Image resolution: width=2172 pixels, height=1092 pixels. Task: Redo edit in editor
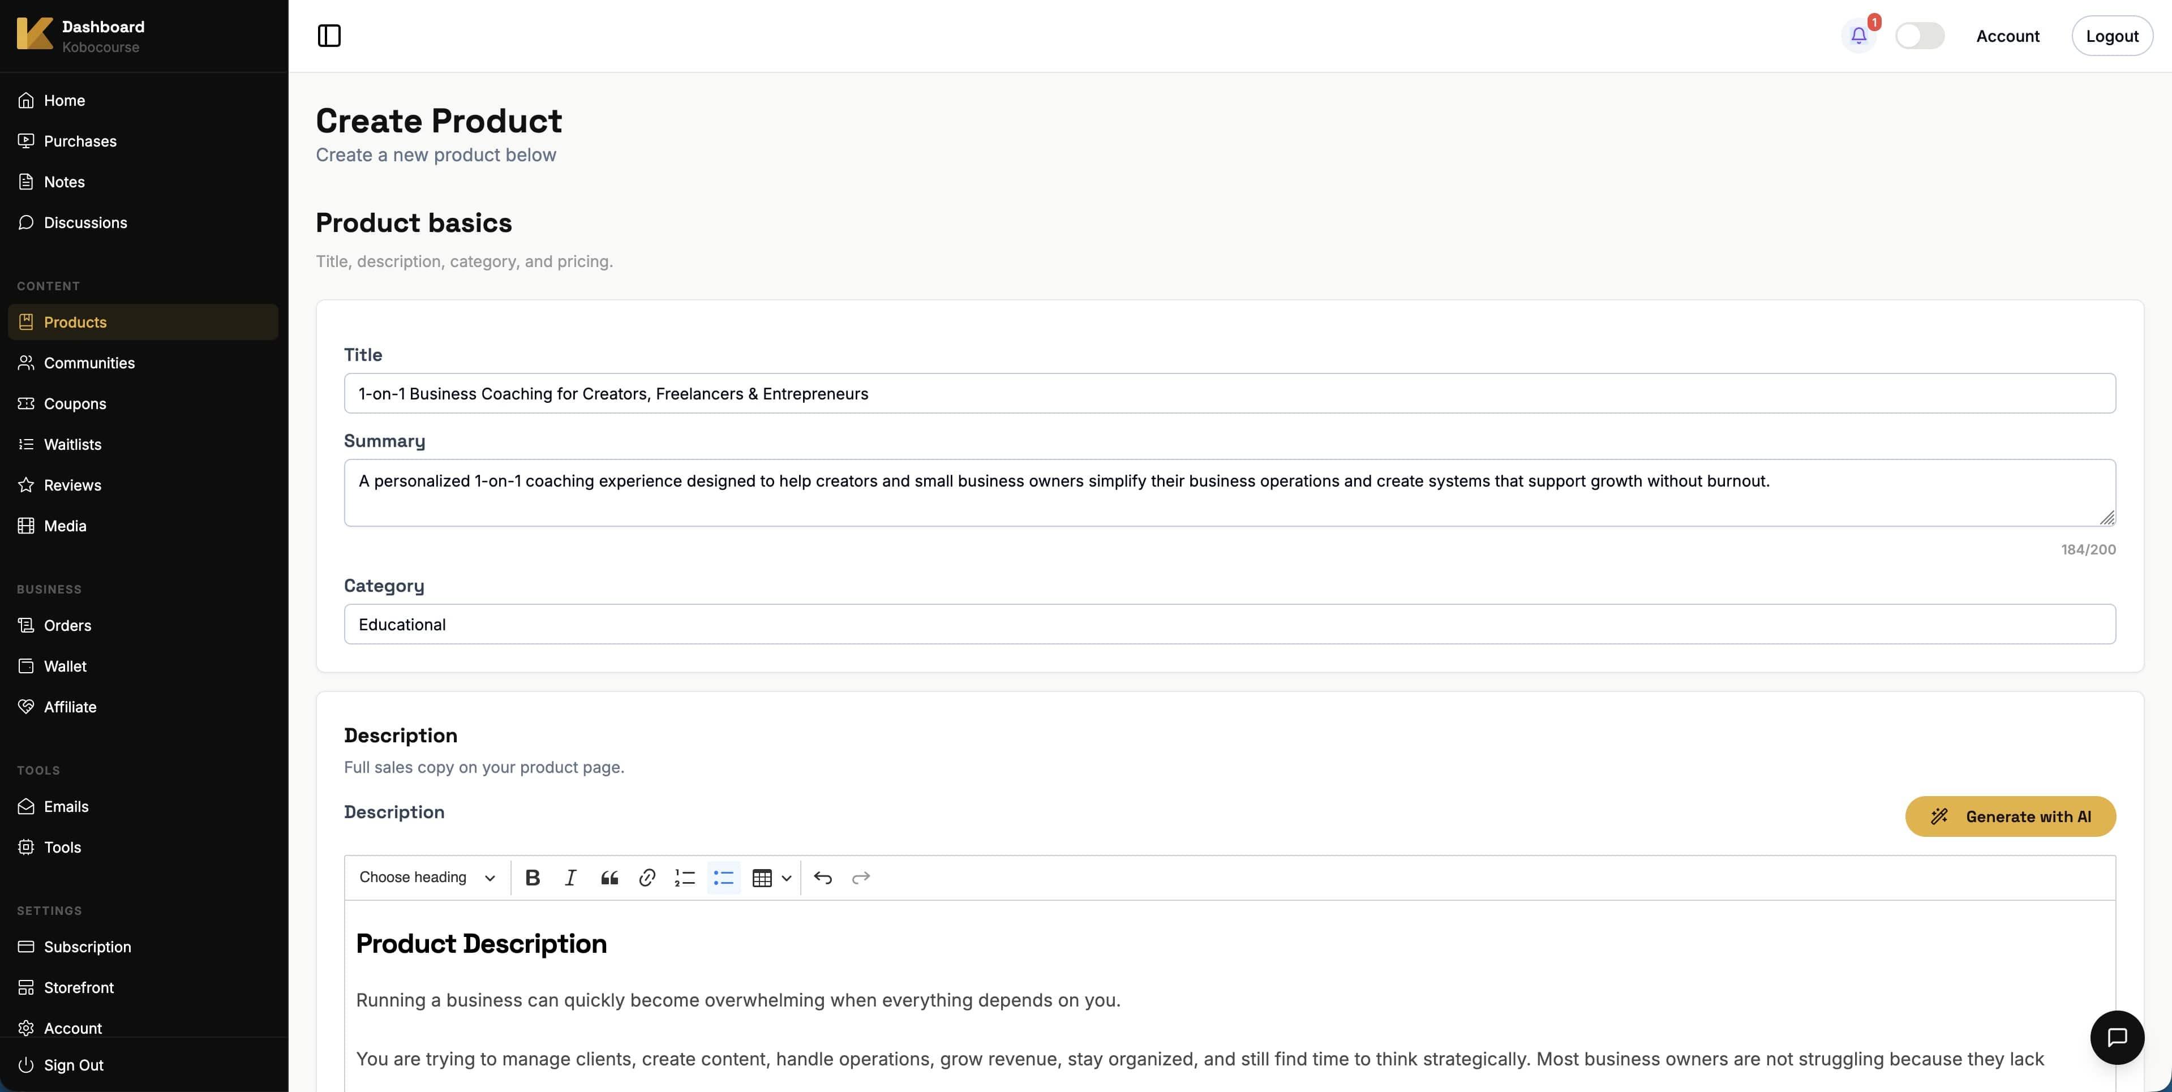[861, 878]
